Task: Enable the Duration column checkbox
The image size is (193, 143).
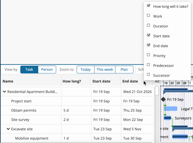Action: 149,25
